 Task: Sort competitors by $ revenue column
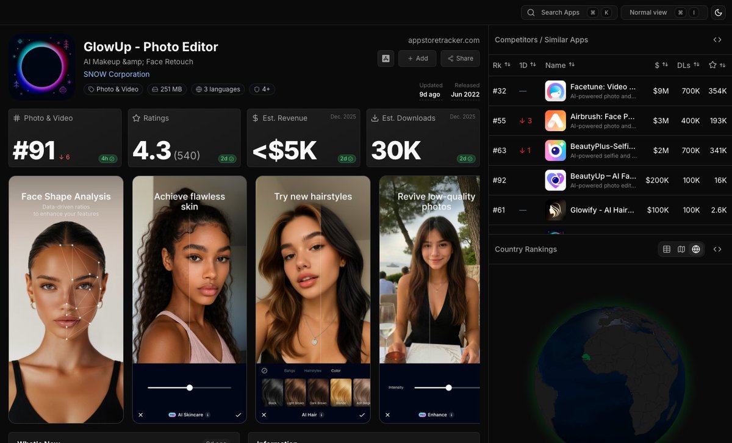pos(661,65)
